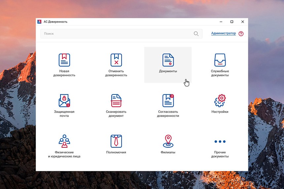Click the Отменить доверенность icon
This screenshot has width=284, height=189.
pos(116,60)
